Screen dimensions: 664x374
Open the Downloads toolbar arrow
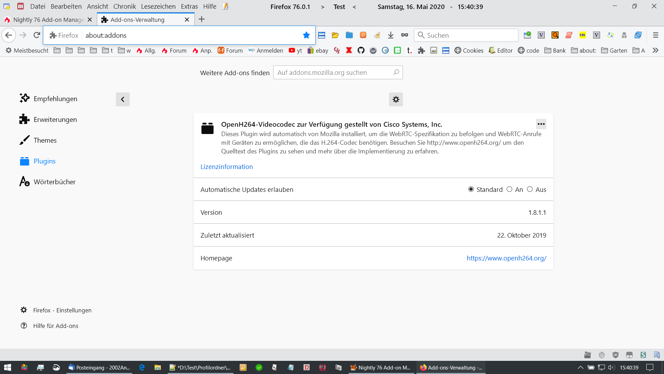pyautogui.click(x=390, y=35)
